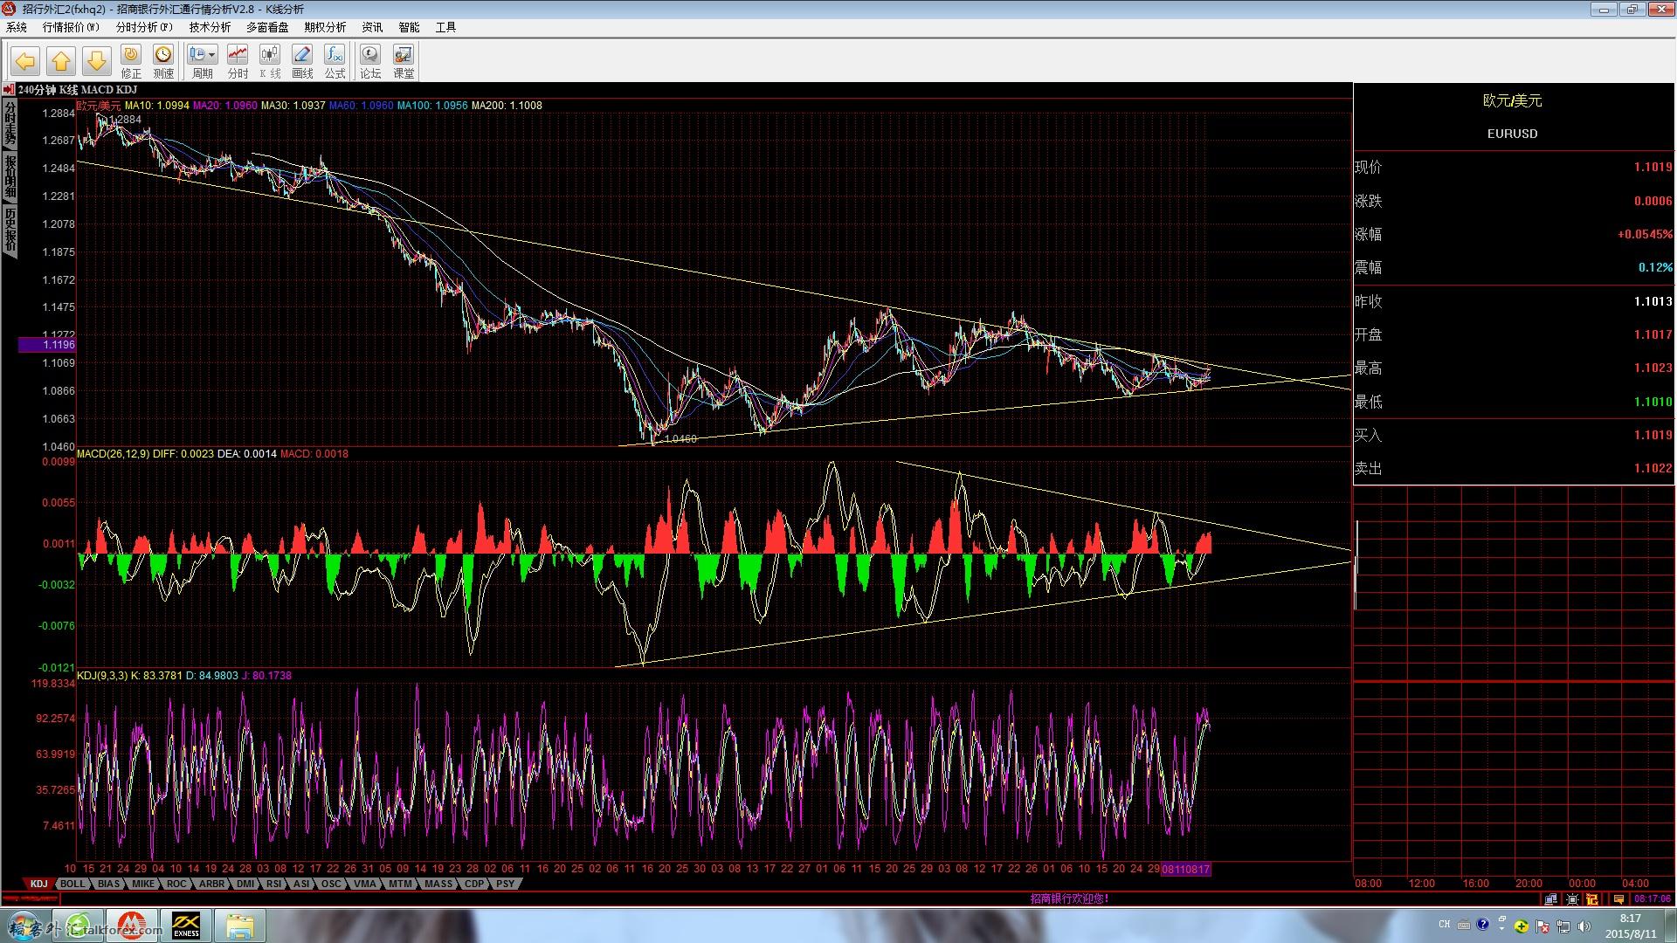Open the 分时走势 side tab
Viewport: 1677px width, 943px height.
(10, 123)
